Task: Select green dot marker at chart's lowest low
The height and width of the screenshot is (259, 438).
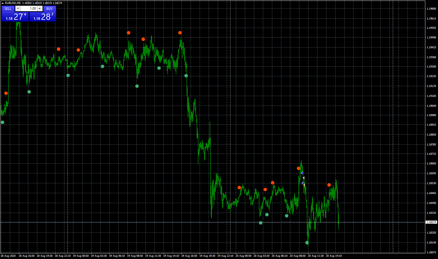Action: pyautogui.click(x=307, y=243)
